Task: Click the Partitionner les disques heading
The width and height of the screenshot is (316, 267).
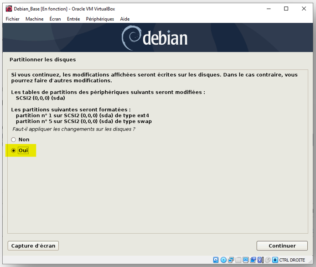Action: (43, 59)
